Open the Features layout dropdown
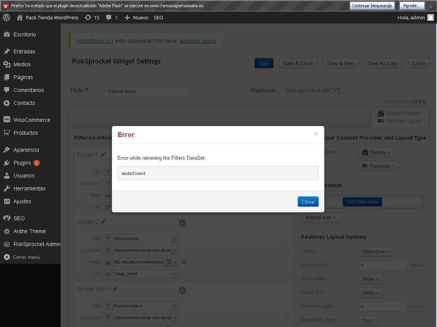 pyautogui.click(x=378, y=166)
